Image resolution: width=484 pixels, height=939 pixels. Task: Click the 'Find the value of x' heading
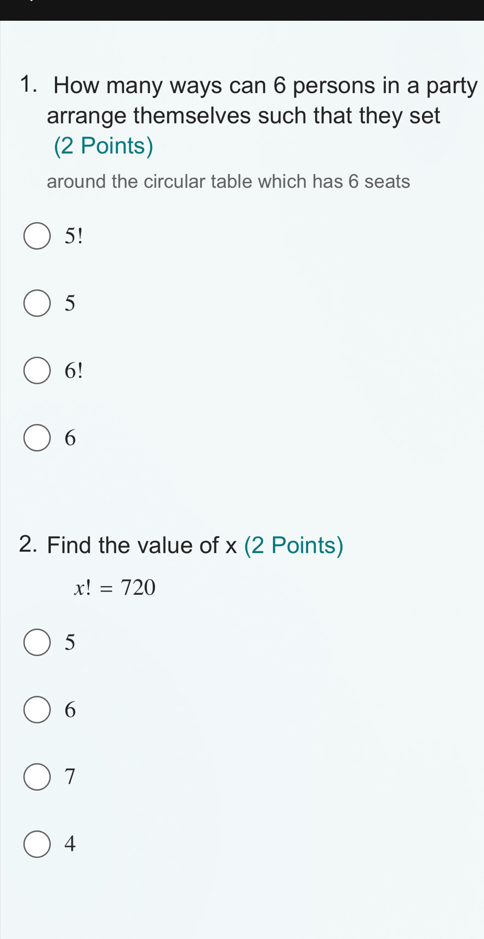click(142, 545)
